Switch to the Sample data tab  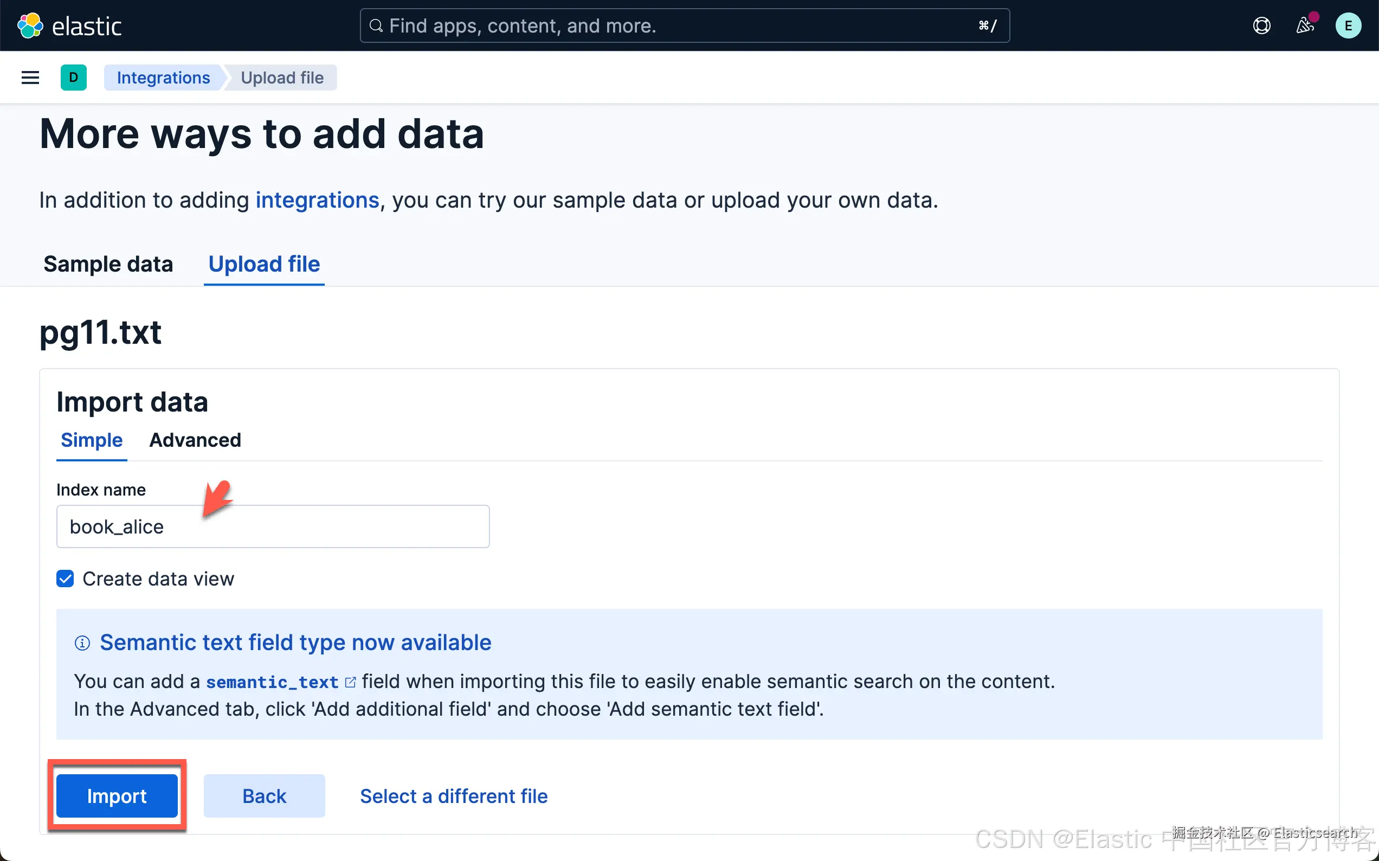pyautogui.click(x=108, y=264)
